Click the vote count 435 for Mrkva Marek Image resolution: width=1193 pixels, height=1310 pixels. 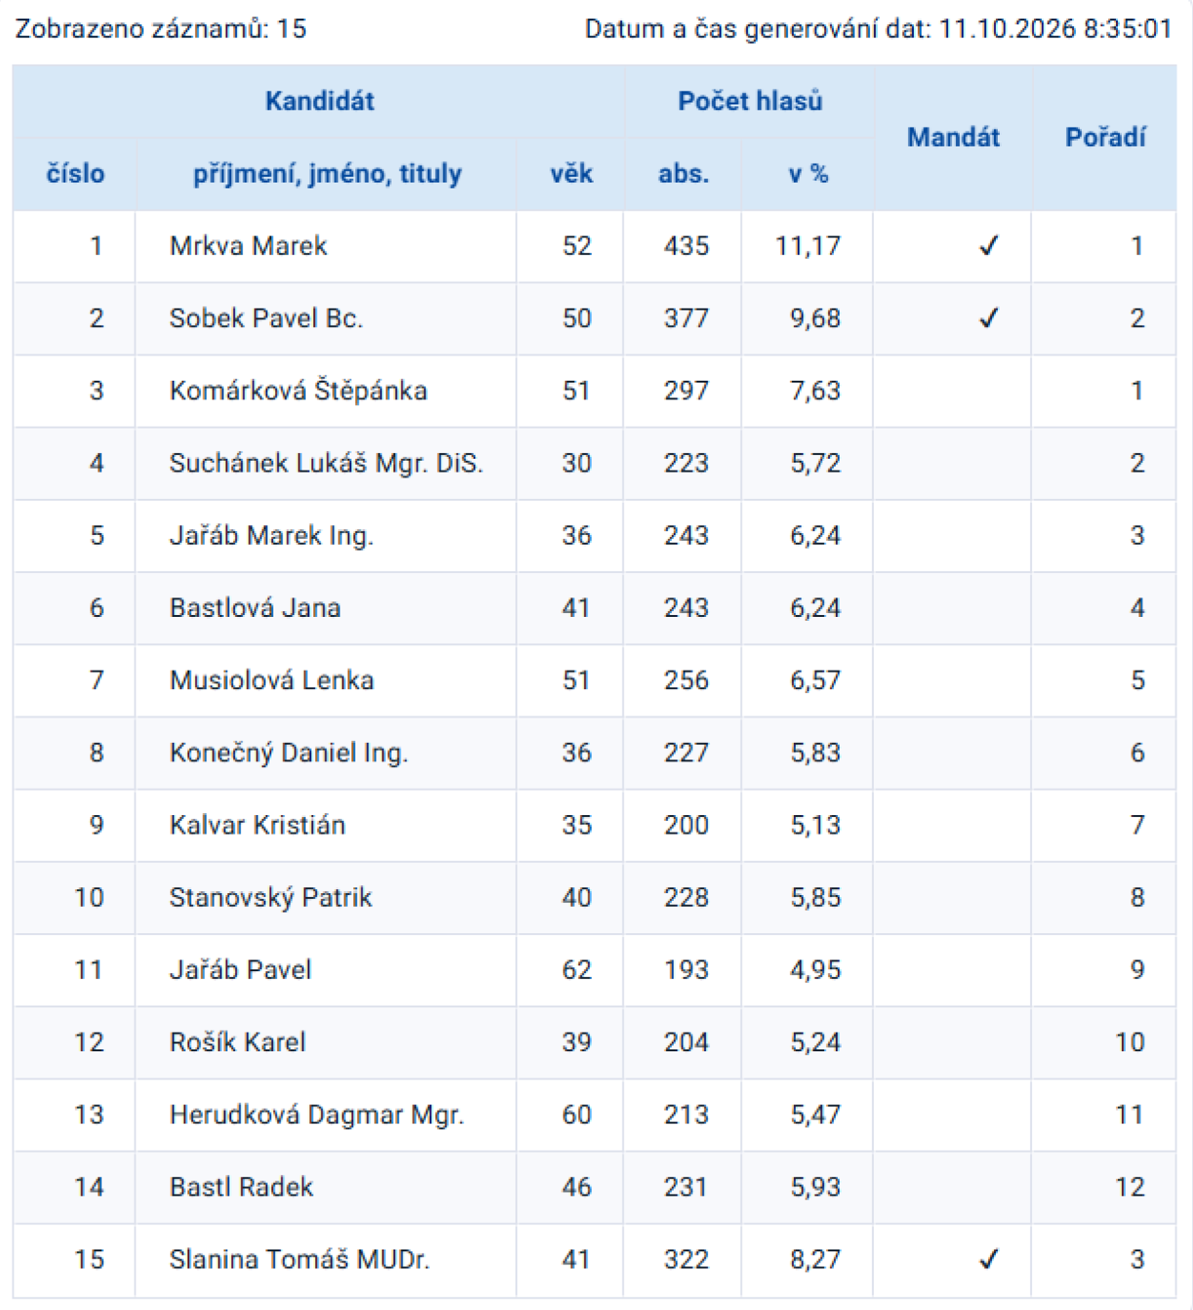click(686, 246)
